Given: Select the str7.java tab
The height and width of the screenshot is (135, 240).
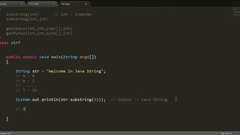Looking at the screenshot, I should tap(66, 4).
